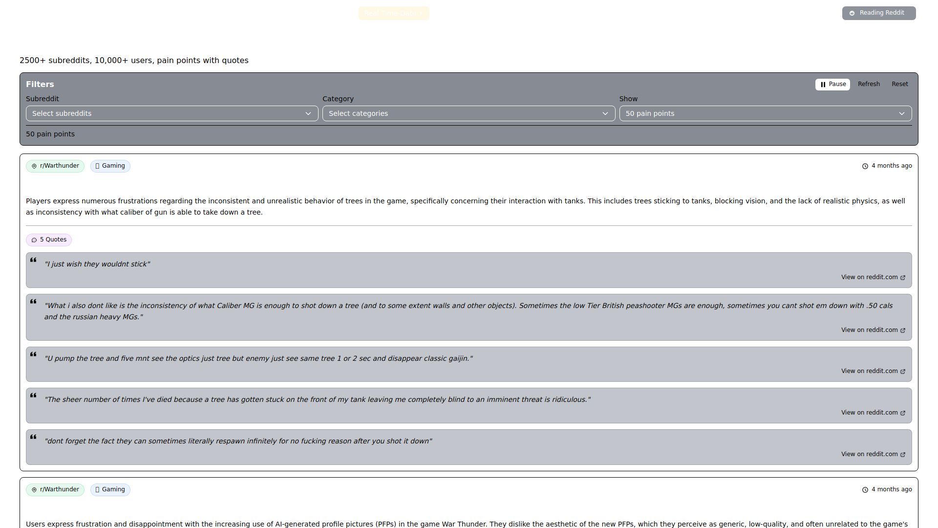The image size is (938, 528).
Task: Open the Select subreddits dropdown
Action: pos(172,113)
